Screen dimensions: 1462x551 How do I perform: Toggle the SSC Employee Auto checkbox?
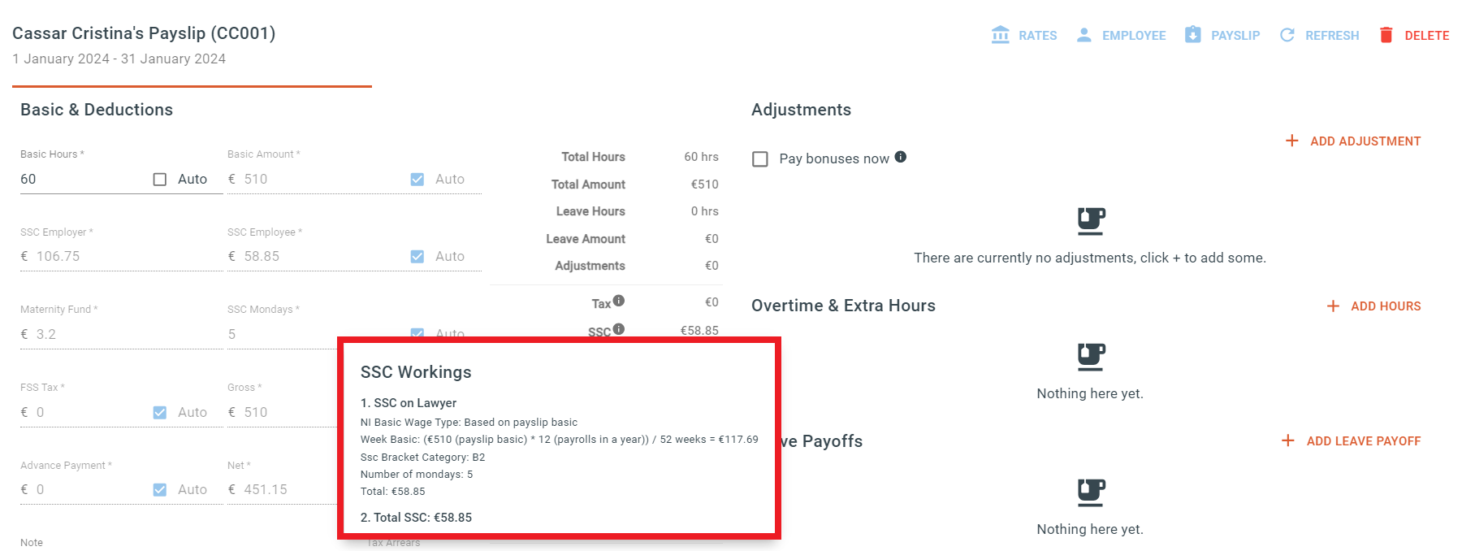tap(417, 257)
